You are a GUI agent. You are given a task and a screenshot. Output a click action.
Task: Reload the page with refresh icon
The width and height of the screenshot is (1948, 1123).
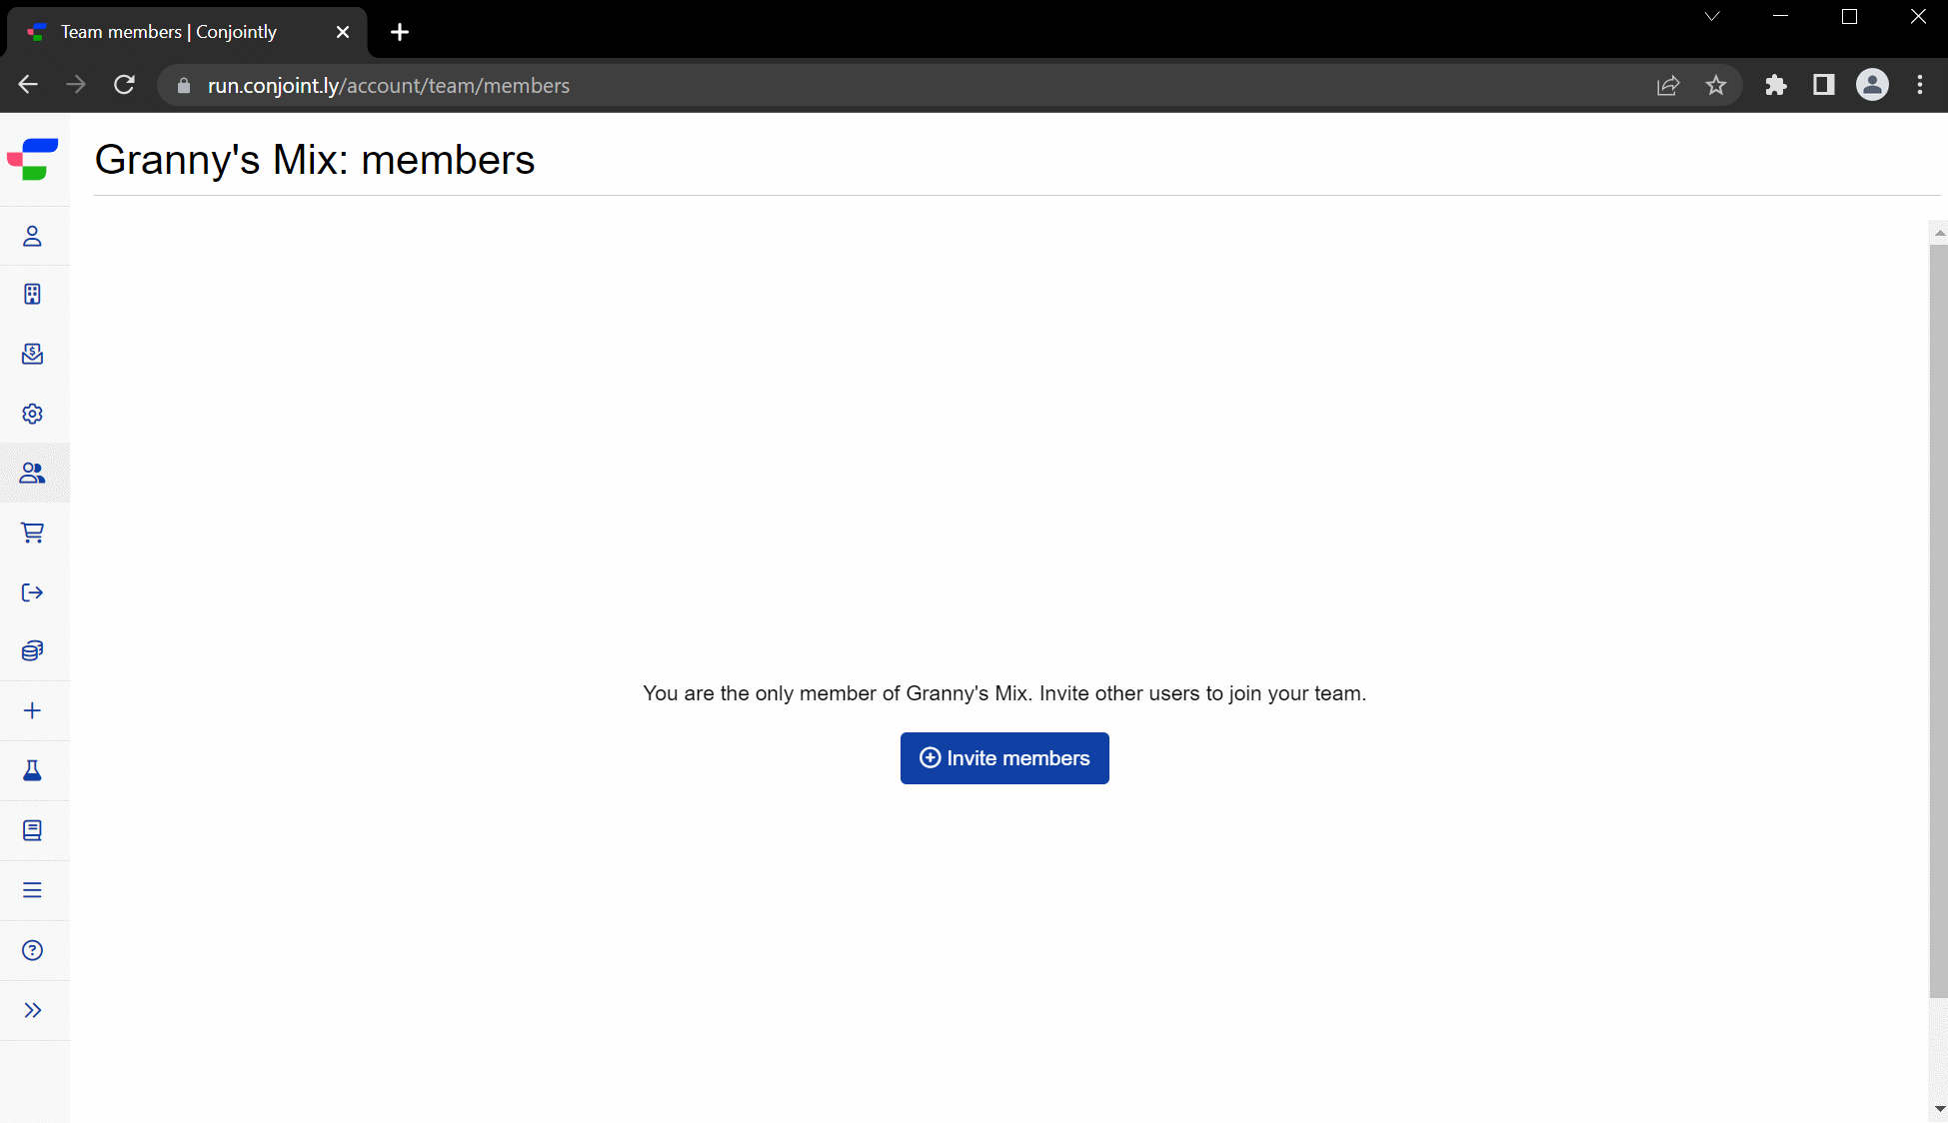(x=124, y=85)
